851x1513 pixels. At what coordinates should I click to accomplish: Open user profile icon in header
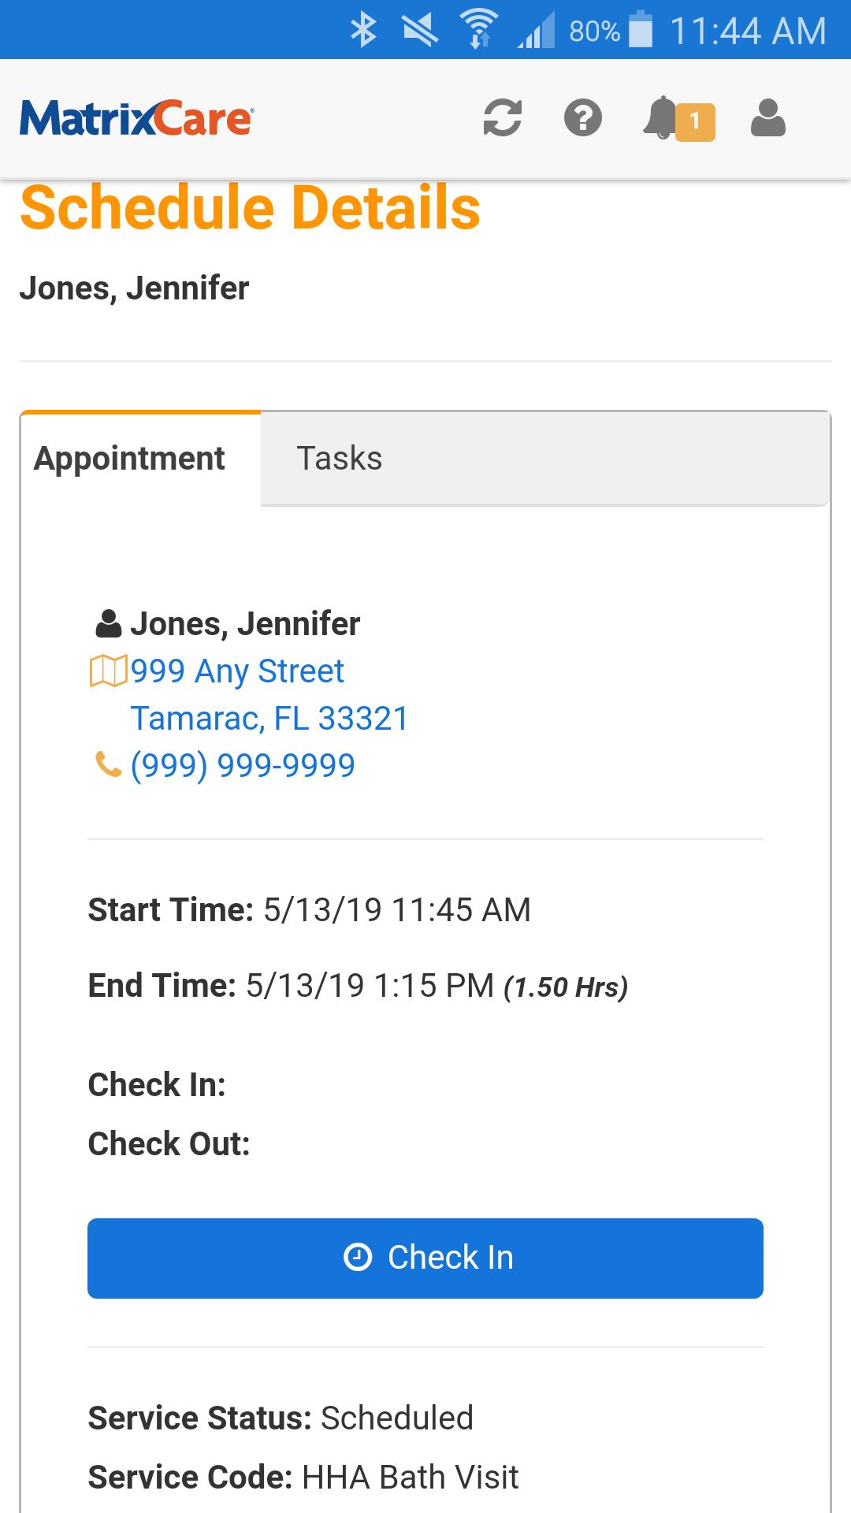768,118
